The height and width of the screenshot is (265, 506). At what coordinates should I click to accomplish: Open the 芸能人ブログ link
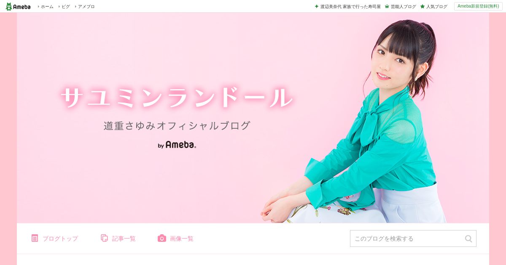click(x=403, y=7)
